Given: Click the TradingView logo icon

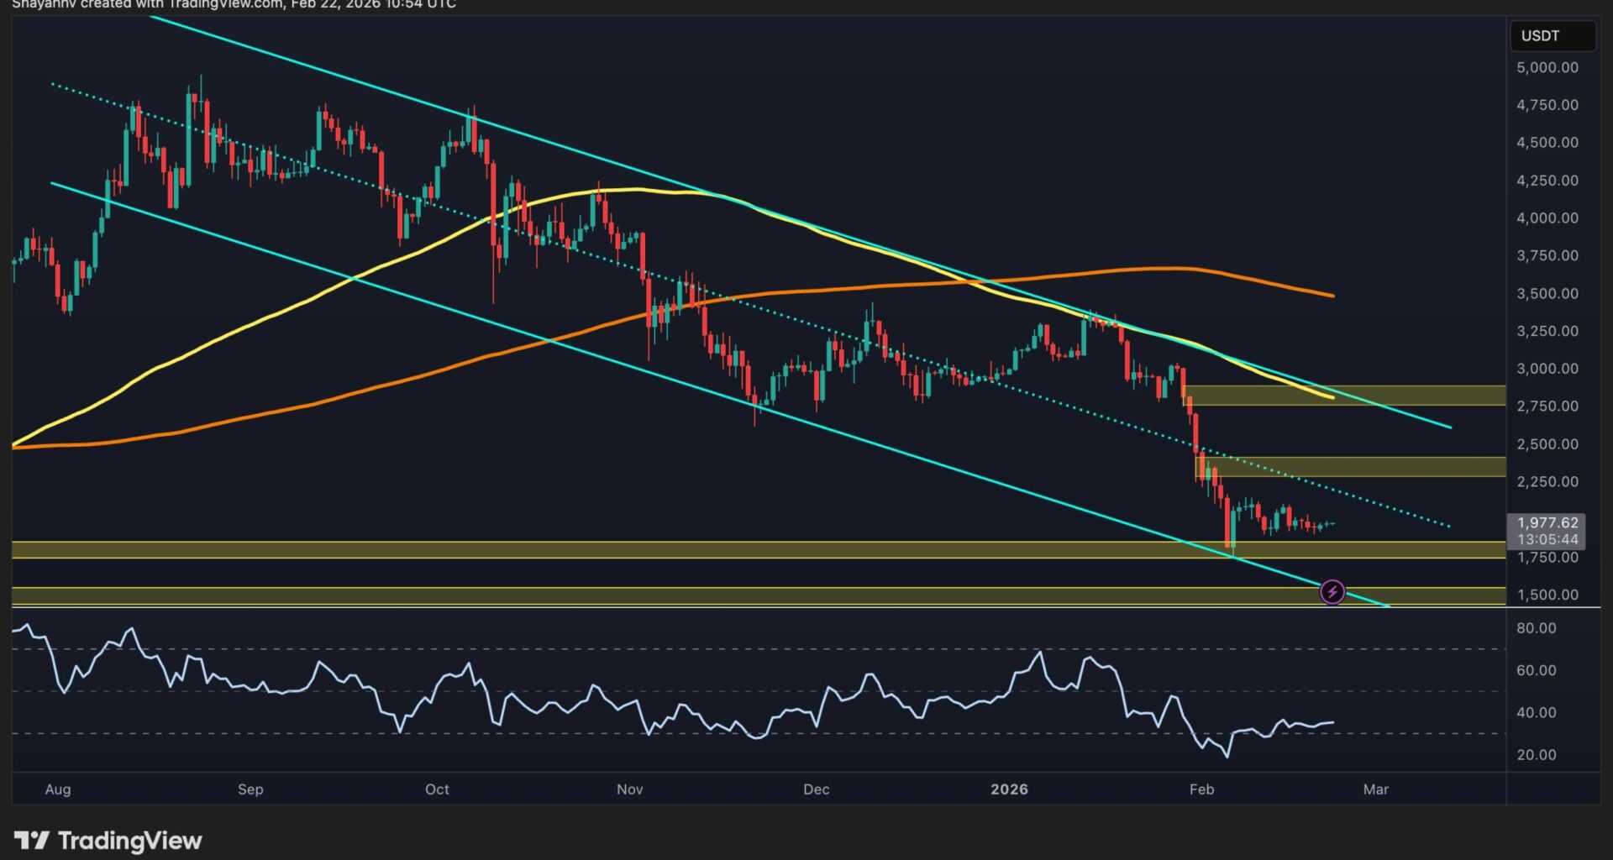Looking at the screenshot, I should (31, 841).
